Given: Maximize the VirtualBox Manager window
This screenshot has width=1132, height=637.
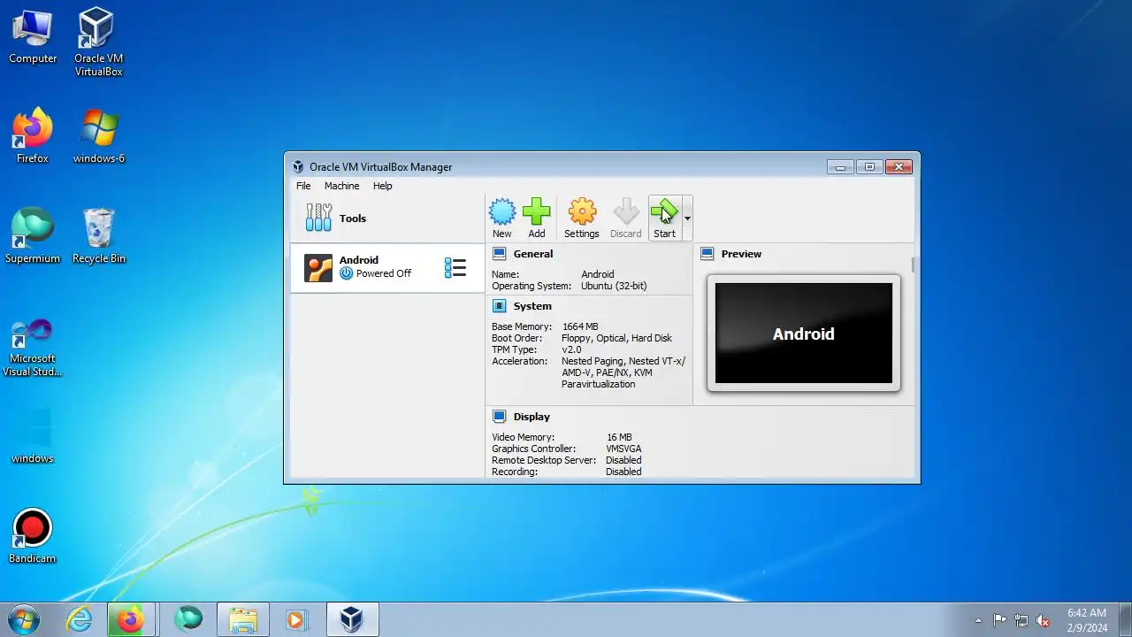Looking at the screenshot, I should pos(869,166).
